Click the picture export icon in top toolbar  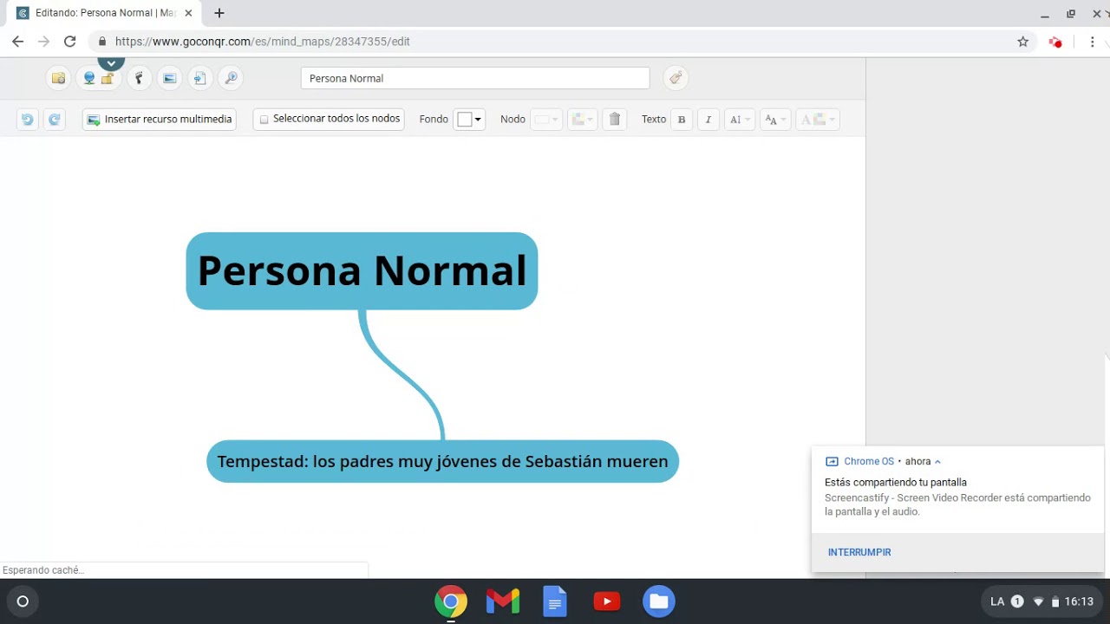(x=170, y=78)
